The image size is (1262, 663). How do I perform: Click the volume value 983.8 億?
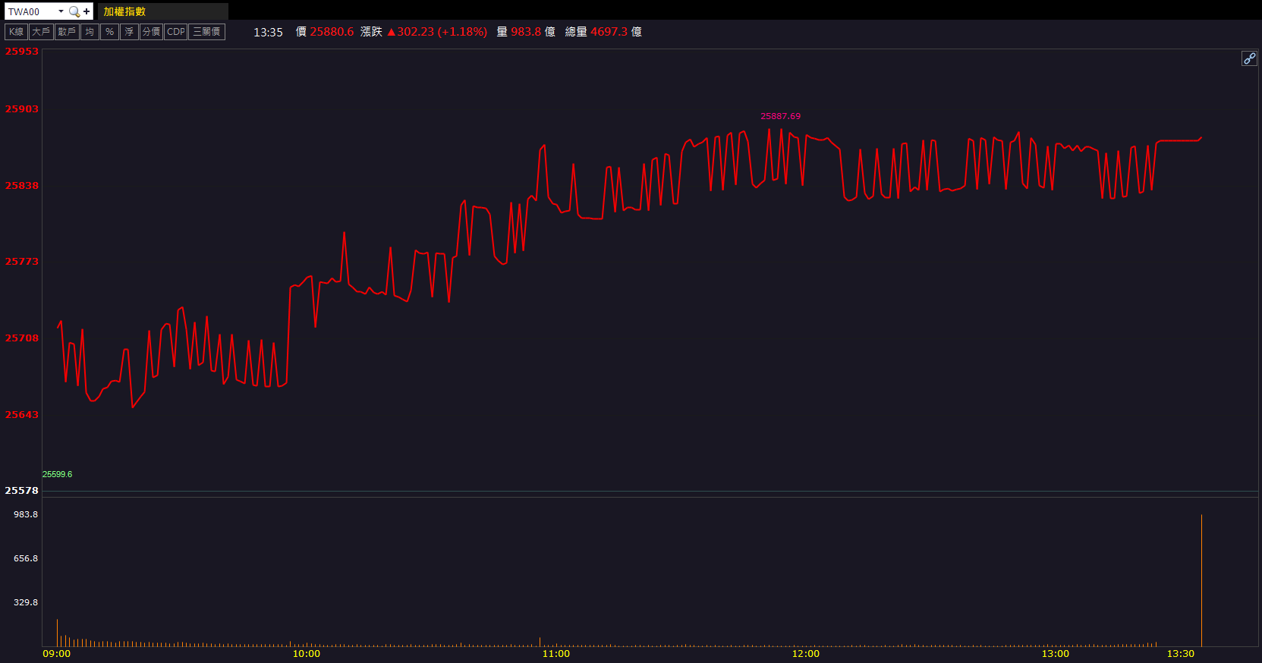(x=533, y=32)
